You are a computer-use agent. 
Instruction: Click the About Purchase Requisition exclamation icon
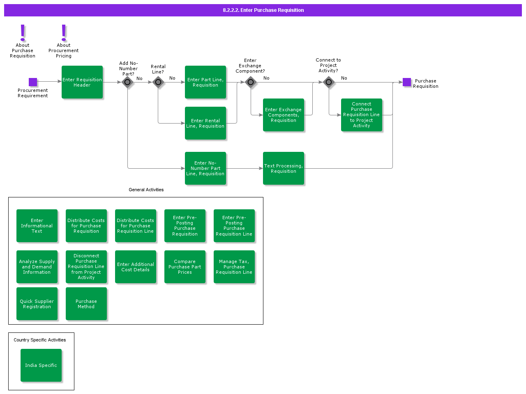(x=23, y=32)
